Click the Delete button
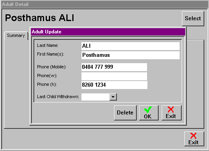 [x=125, y=113]
